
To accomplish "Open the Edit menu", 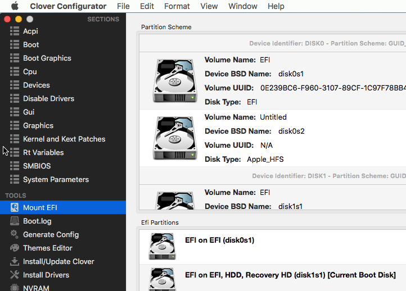I will tap(147, 6).
